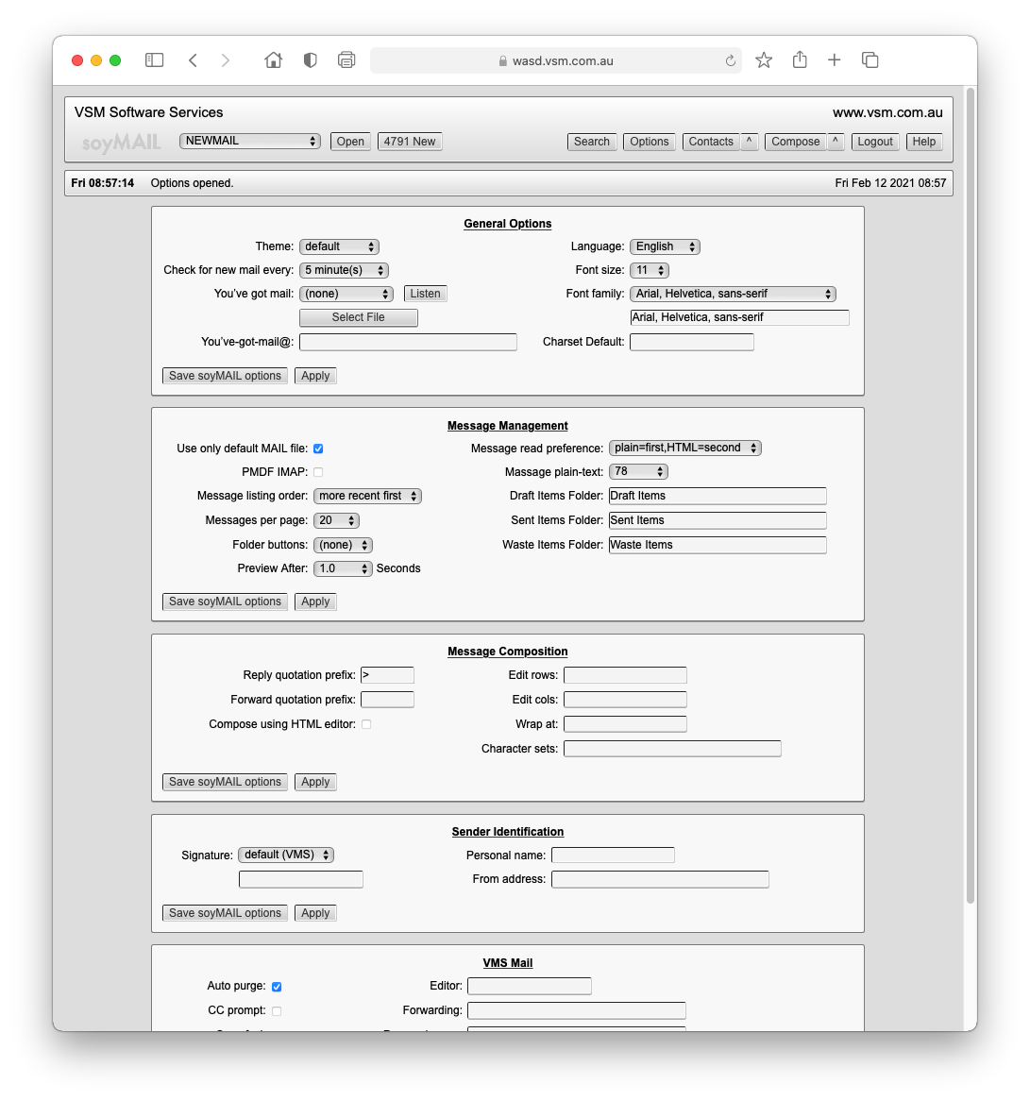This screenshot has height=1101, width=1030.
Task: Open Help from the top menu
Action: coord(924,142)
